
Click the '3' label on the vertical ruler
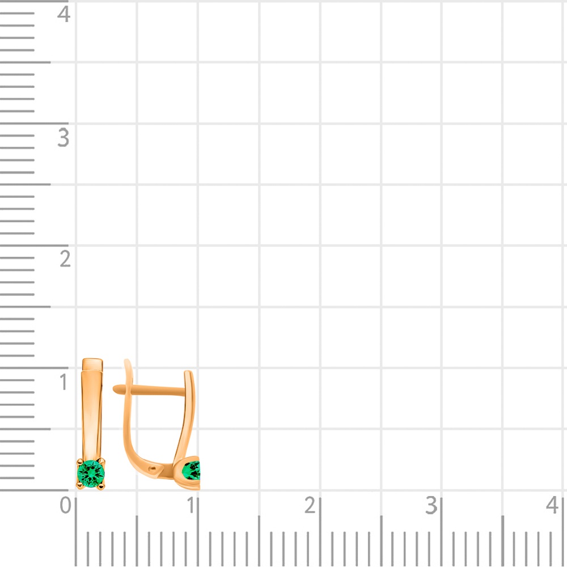pos(64,138)
